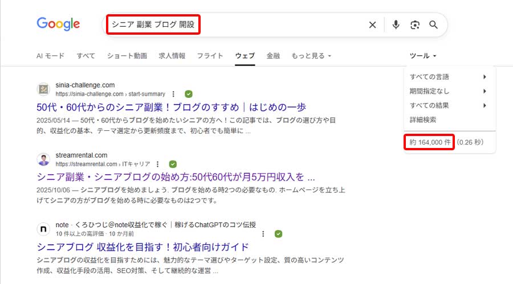Open image search camera icon
Image resolution: width=513 pixels, height=284 pixels.
coord(415,25)
